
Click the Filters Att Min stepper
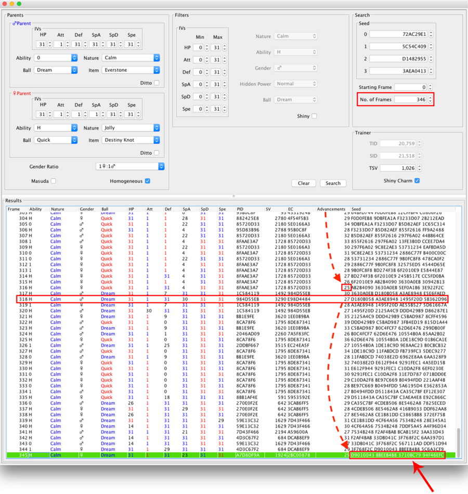click(207, 60)
